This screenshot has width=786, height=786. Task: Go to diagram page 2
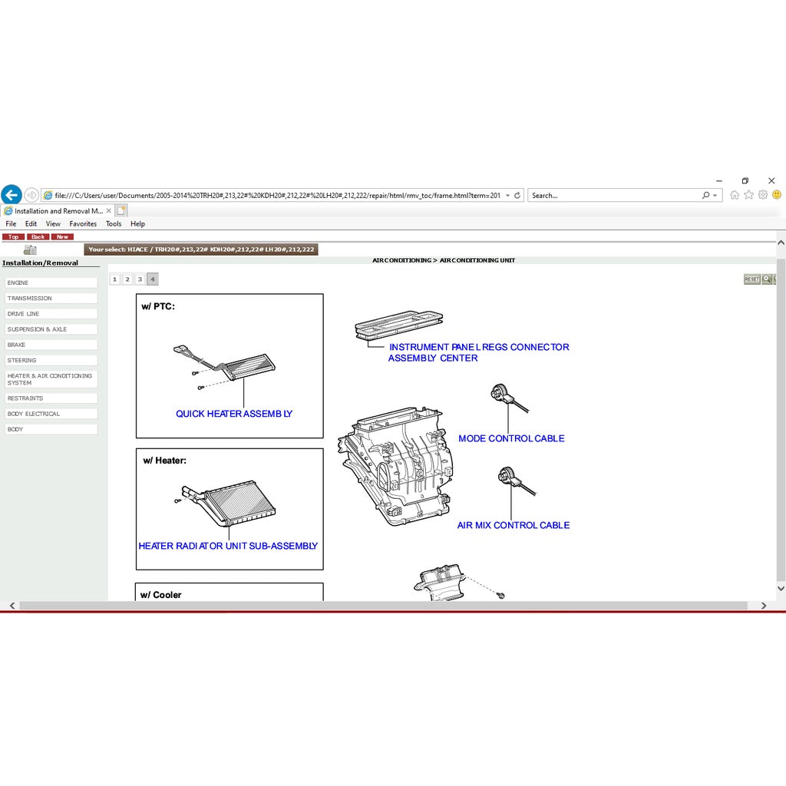coord(127,279)
